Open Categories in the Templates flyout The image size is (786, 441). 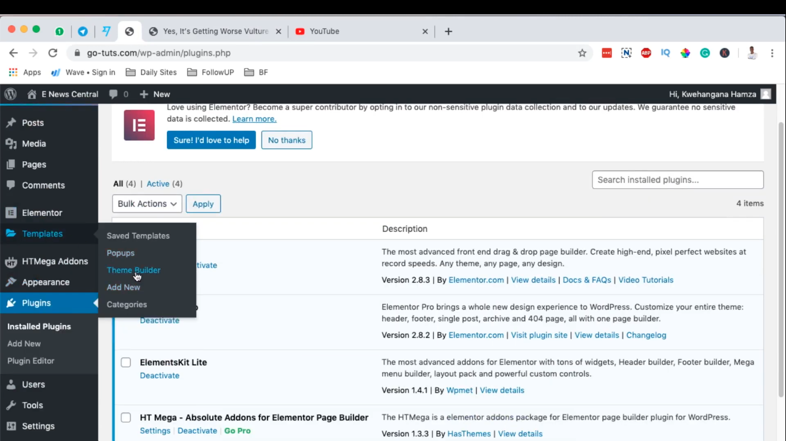tap(127, 305)
